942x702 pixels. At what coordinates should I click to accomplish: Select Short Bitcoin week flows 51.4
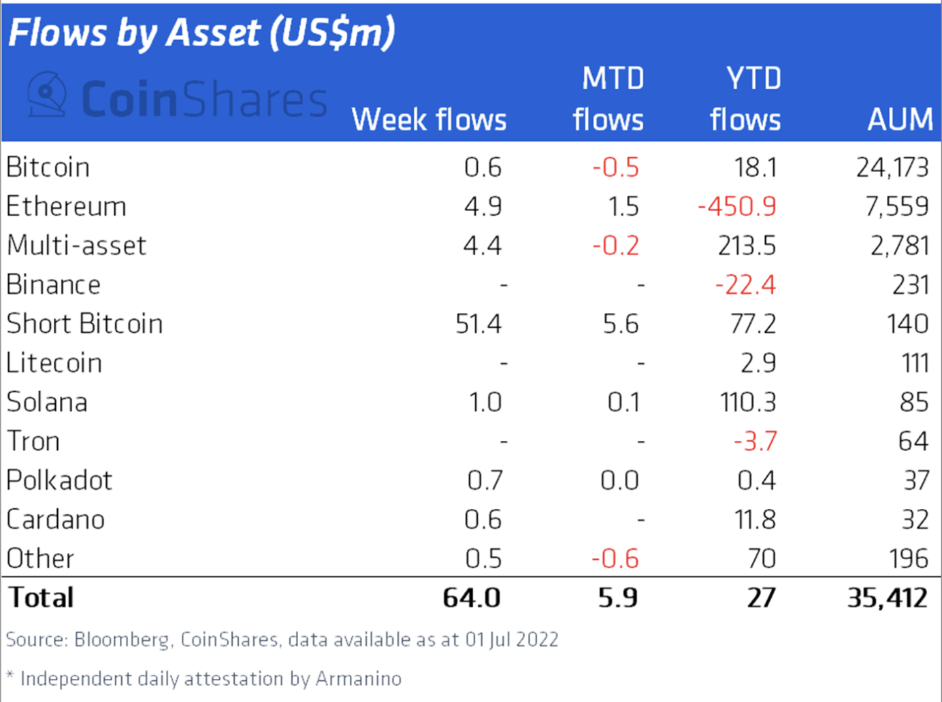(x=478, y=324)
